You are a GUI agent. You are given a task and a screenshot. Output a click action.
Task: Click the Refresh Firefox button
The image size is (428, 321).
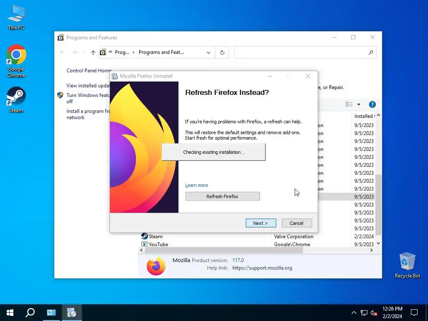pyautogui.click(x=222, y=196)
